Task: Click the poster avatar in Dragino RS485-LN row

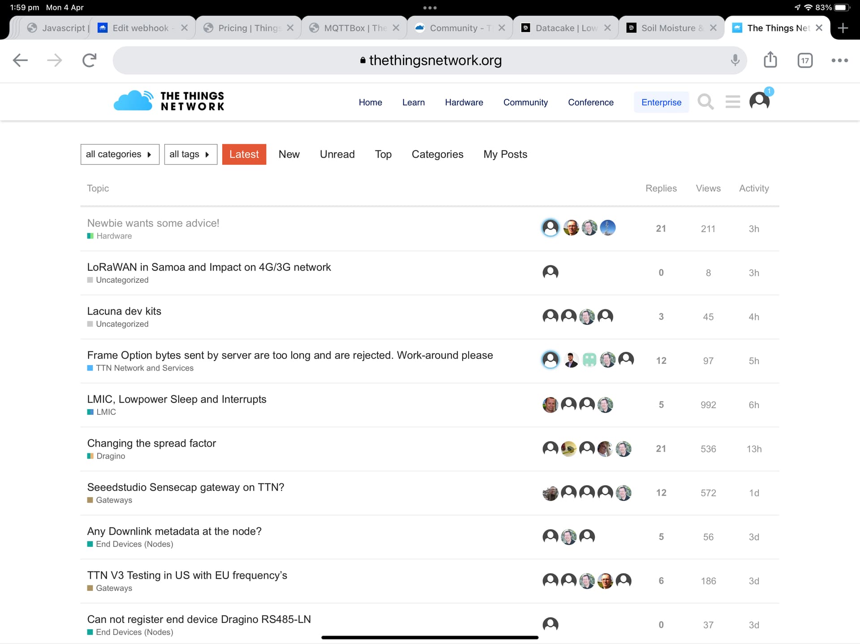Action: click(x=550, y=624)
